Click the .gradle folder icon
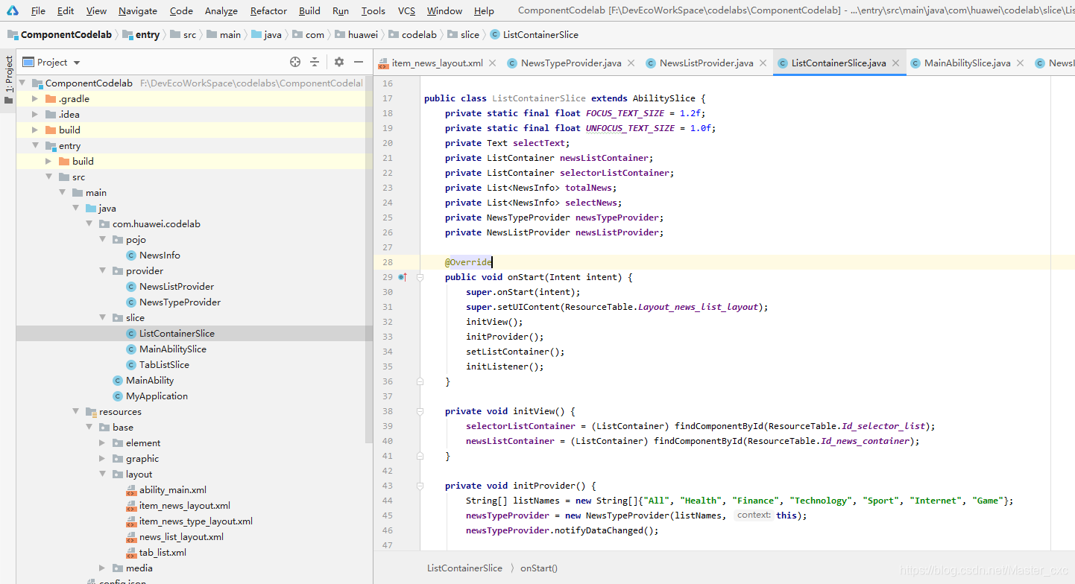1075x584 pixels. point(51,98)
